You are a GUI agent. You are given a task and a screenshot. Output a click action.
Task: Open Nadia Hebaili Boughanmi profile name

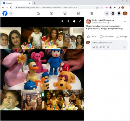tap(103, 20)
